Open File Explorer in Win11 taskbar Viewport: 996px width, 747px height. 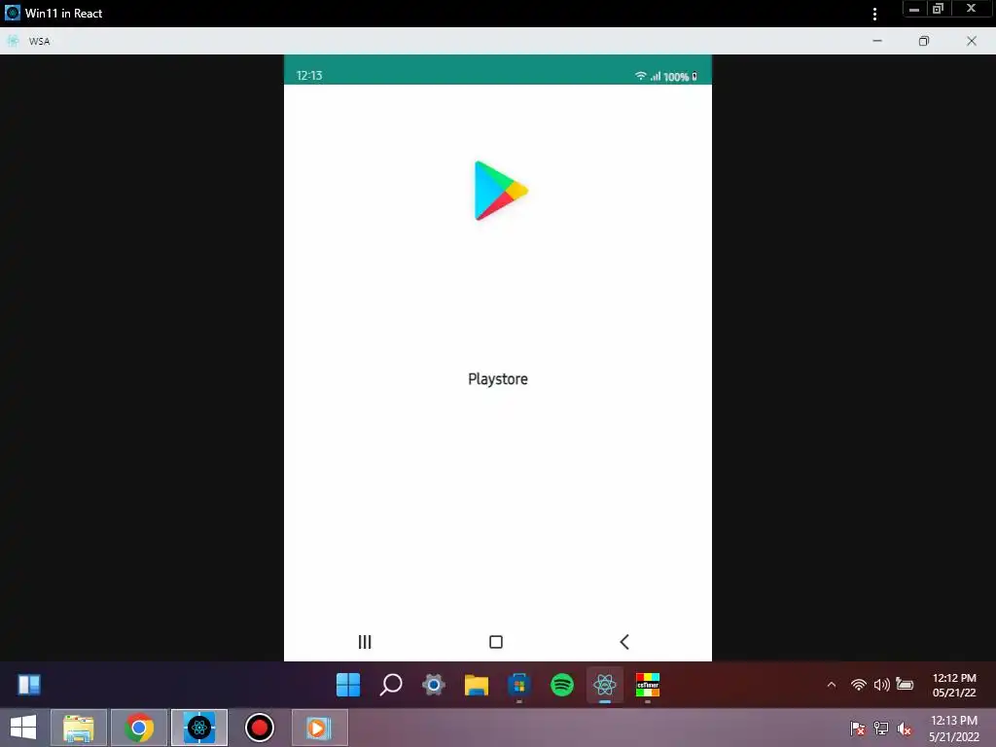(x=477, y=685)
